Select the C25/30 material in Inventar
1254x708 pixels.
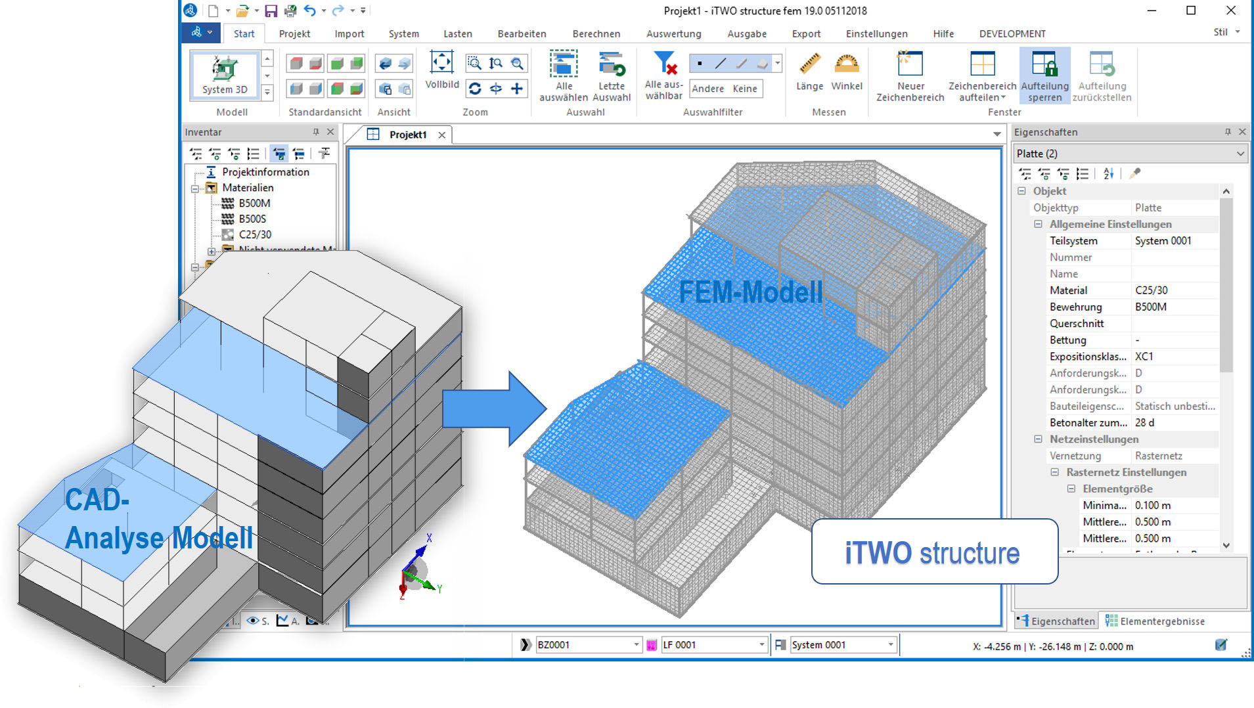255,234
